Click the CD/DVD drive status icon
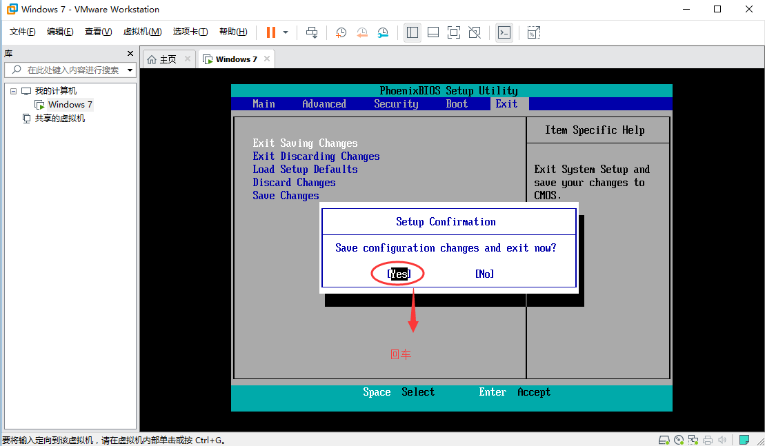This screenshot has width=765, height=446. point(679,440)
